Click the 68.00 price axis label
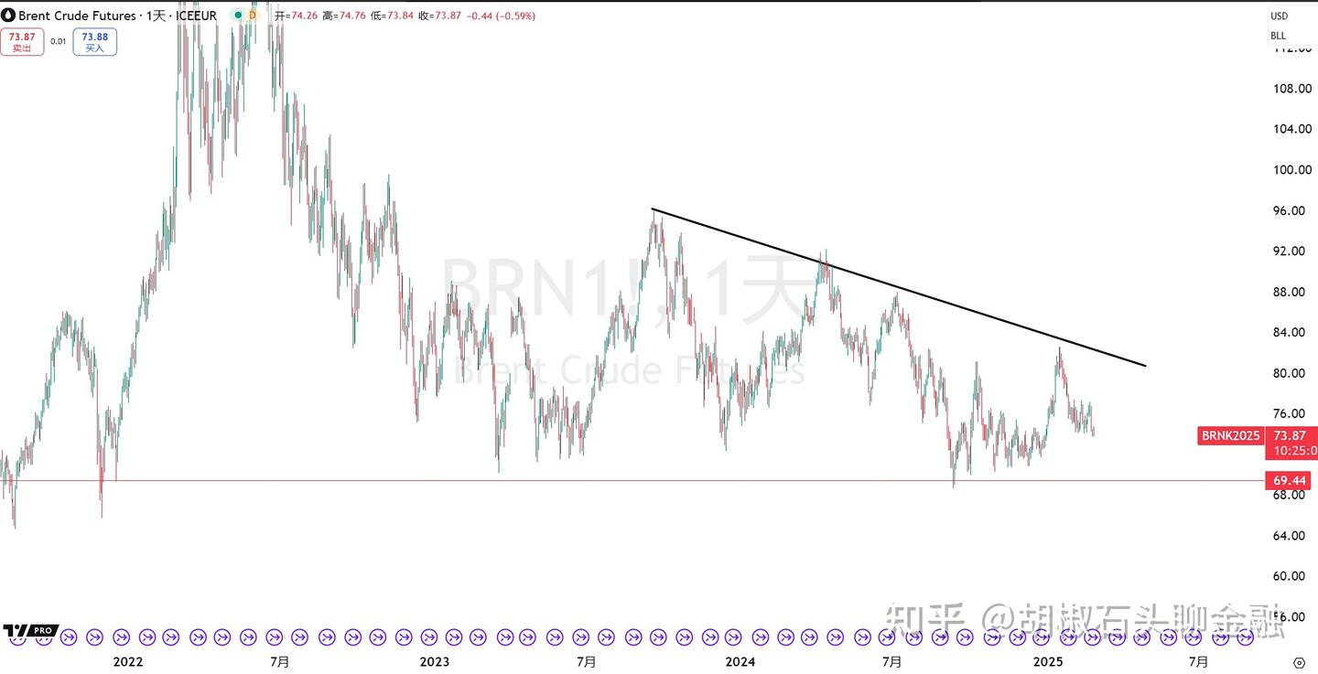Viewport: 1318px width, 674px height. click(x=1289, y=495)
